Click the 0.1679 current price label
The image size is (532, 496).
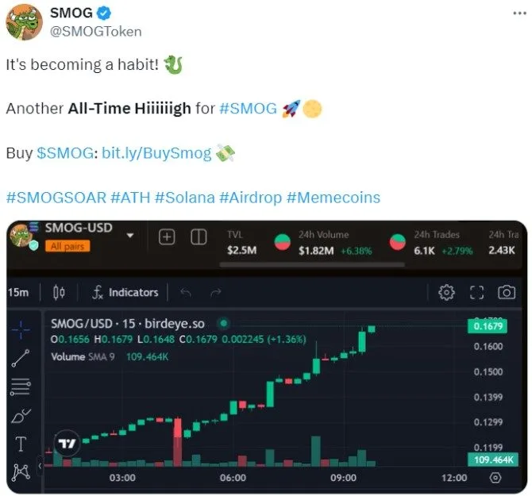488,326
